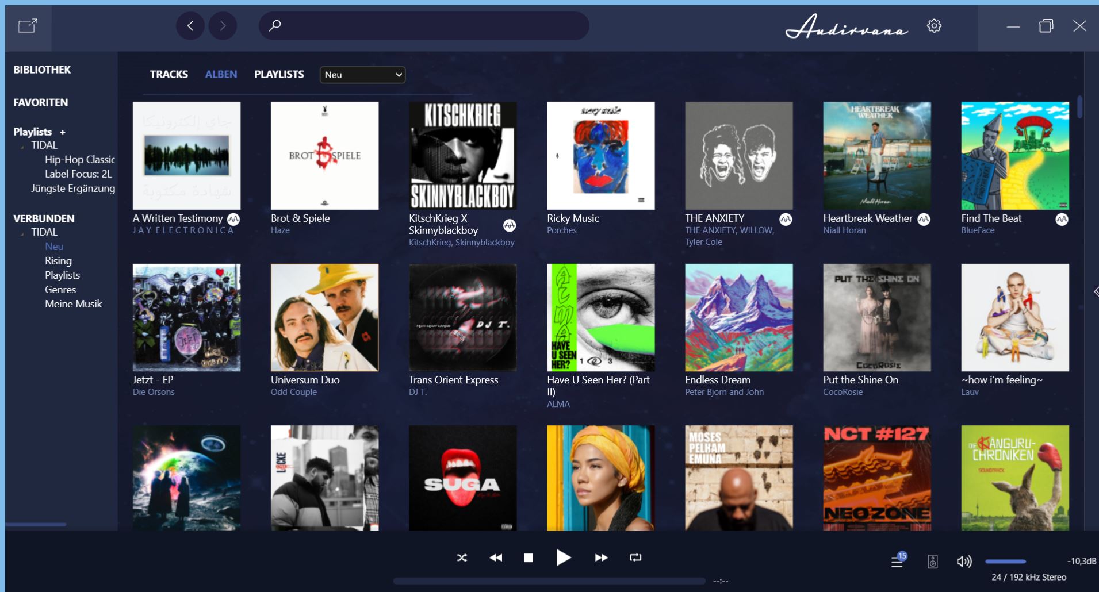Collapse TIDAL under Playlists

click(x=22, y=147)
